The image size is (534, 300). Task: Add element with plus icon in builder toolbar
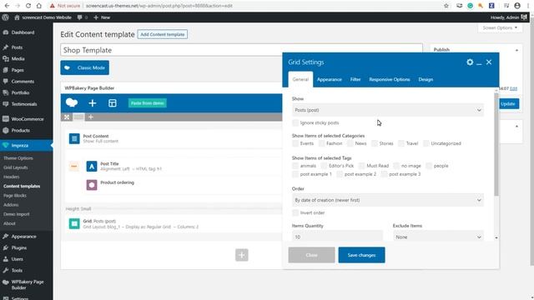[93, 103]
